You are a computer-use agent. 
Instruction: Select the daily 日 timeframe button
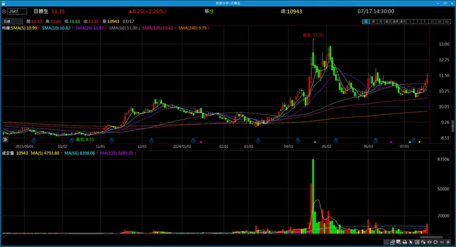click(366, 22)
